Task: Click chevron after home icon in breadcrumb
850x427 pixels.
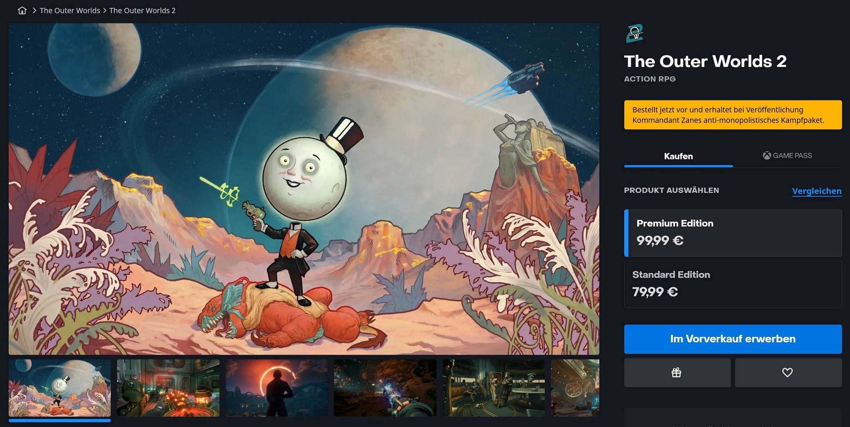Action: (x=34, y=11)
